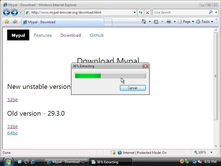Click the RSS feeds icon
221x166 pixels.
156,22
